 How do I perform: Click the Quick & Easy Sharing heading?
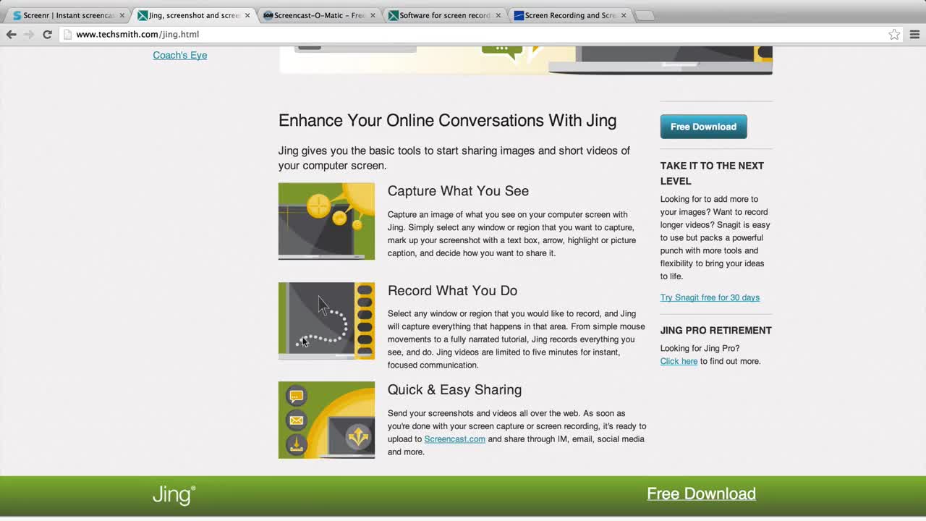pos(454,390)
